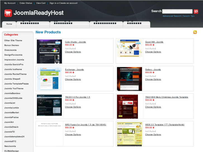This screenshot has width=203, height=152.
Task: Open the RSS feed icon
Action: [x=195, y=32]
